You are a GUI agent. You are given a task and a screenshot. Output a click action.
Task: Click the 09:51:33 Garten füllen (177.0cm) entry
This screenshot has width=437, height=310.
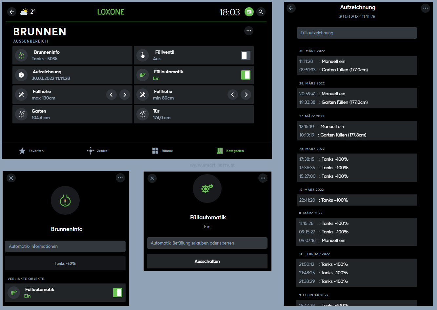[357, 70]
